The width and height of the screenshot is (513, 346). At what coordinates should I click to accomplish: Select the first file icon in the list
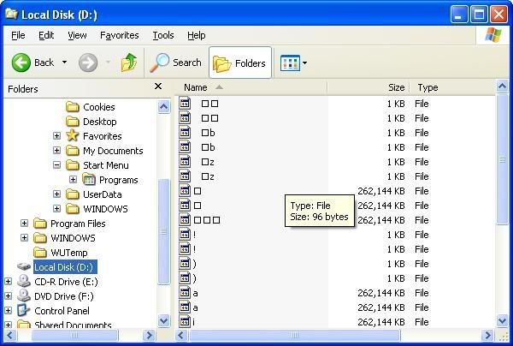coord(185,104)
